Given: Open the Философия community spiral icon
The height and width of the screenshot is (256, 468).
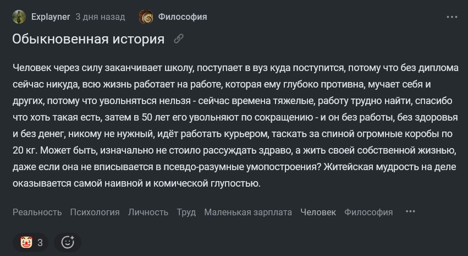Looking at the screenshot, I should 146,17.
